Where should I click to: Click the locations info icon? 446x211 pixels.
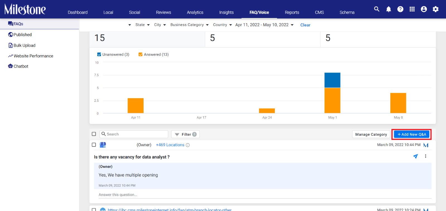click(x=188, y=145)
